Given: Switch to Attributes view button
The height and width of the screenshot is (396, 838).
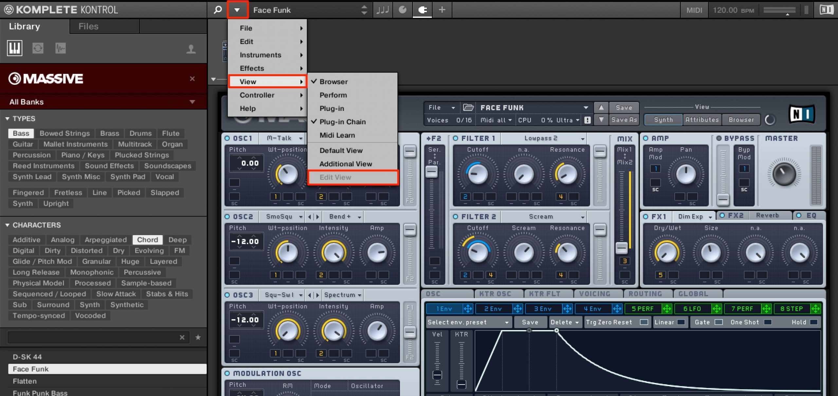Looking at the screenshot, I should coord(702,120).
